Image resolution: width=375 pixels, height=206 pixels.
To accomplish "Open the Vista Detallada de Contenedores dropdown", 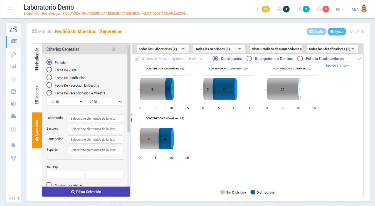I will coord(276,49).
